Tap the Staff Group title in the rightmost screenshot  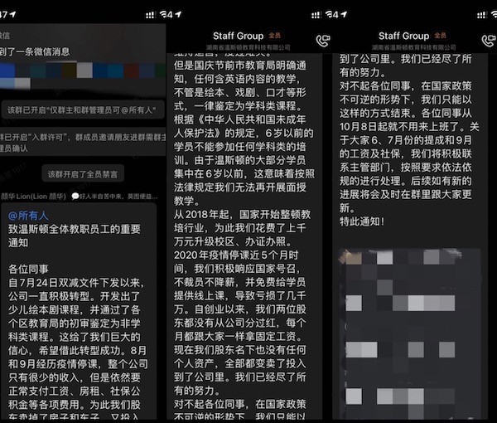click(404, 36)
